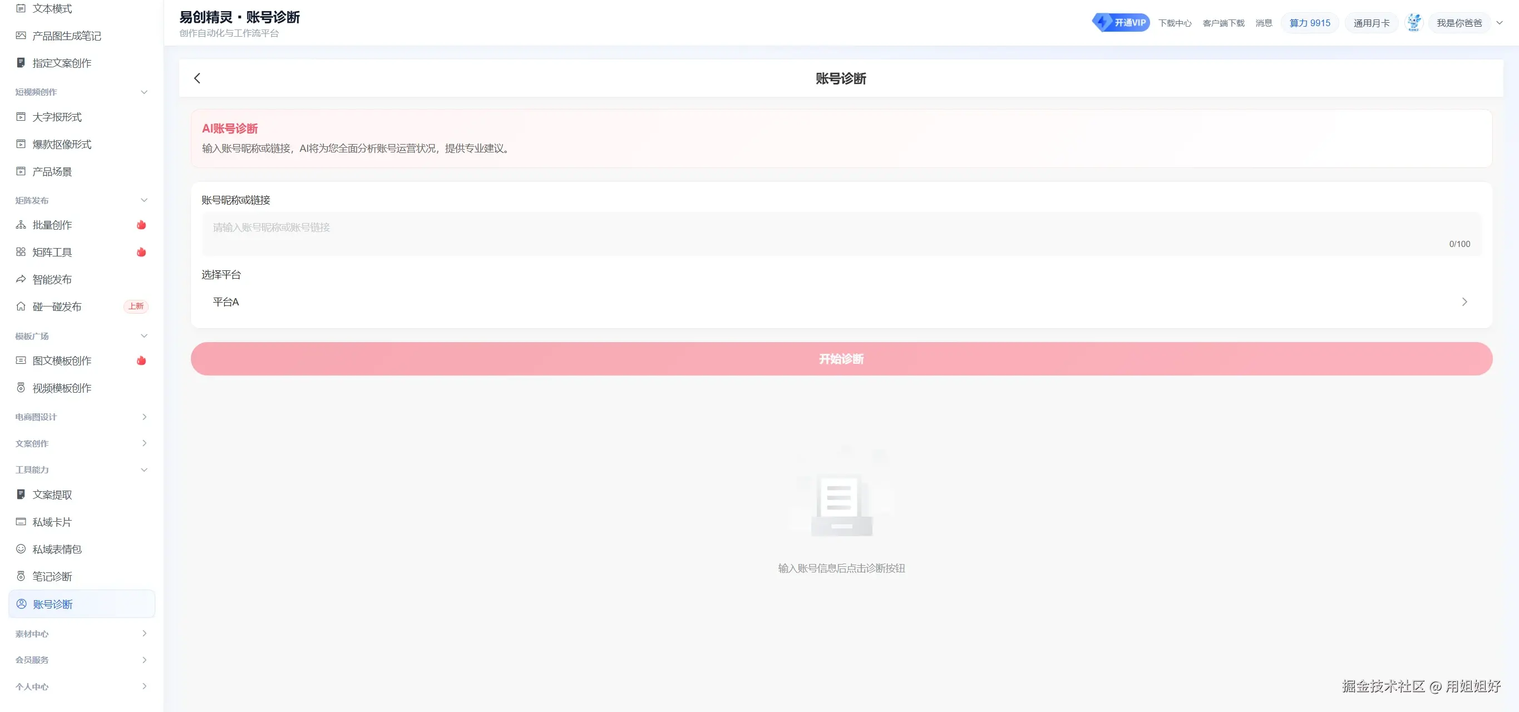Expand the 素材中心 section
The image size is (1519, 712).
click(145, 634)
